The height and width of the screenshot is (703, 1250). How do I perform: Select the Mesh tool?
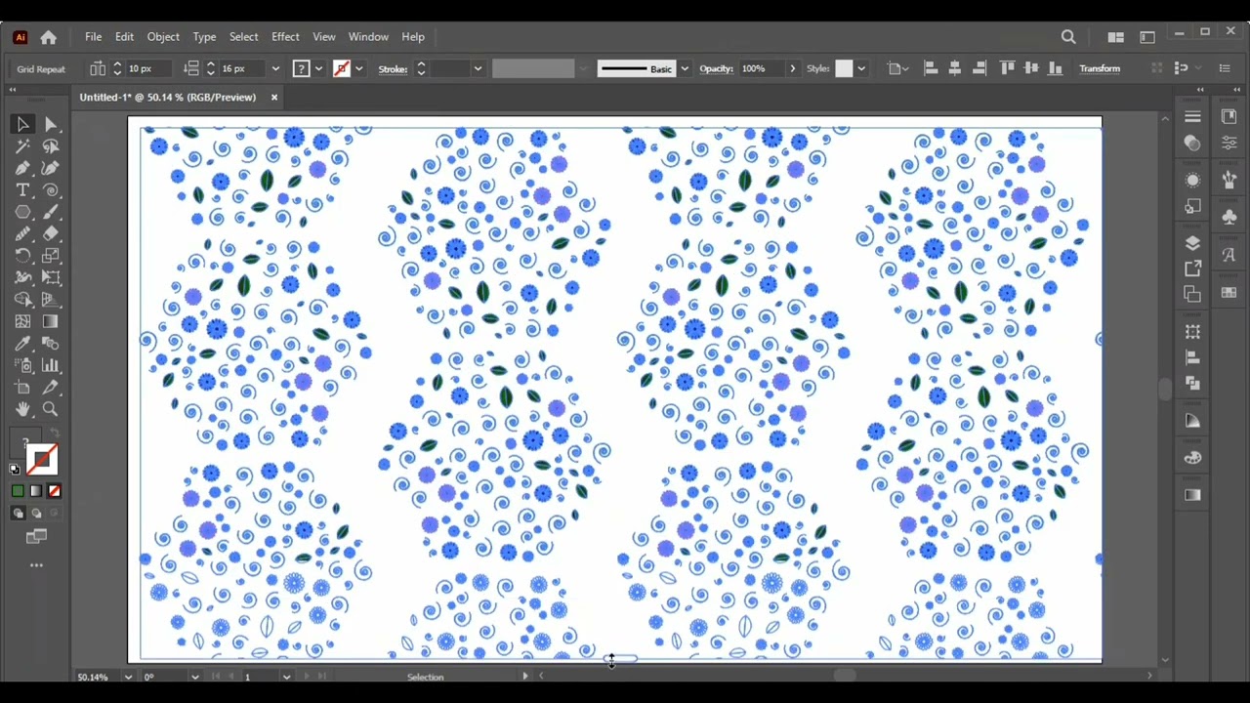22,321
